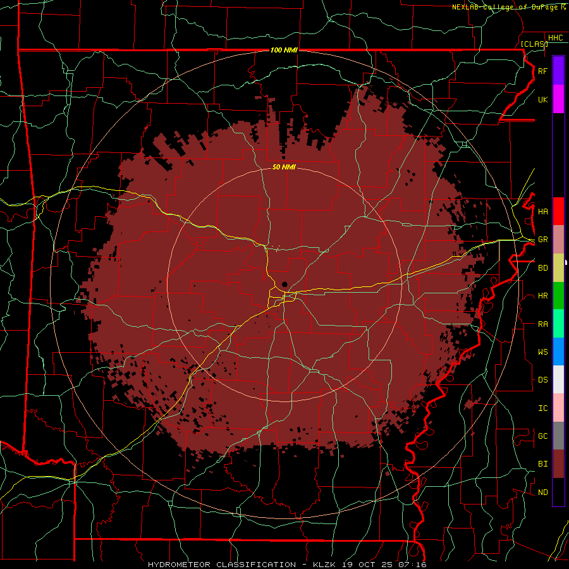Select the GC gray legend swatch
569x569 pixels.
(x=558, y=436)
